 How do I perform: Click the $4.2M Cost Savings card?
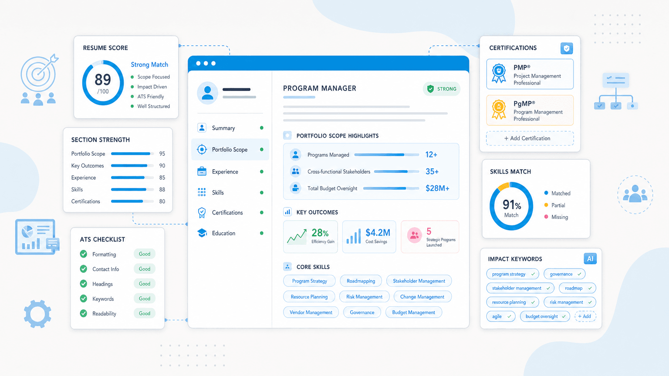coord(369,237)
